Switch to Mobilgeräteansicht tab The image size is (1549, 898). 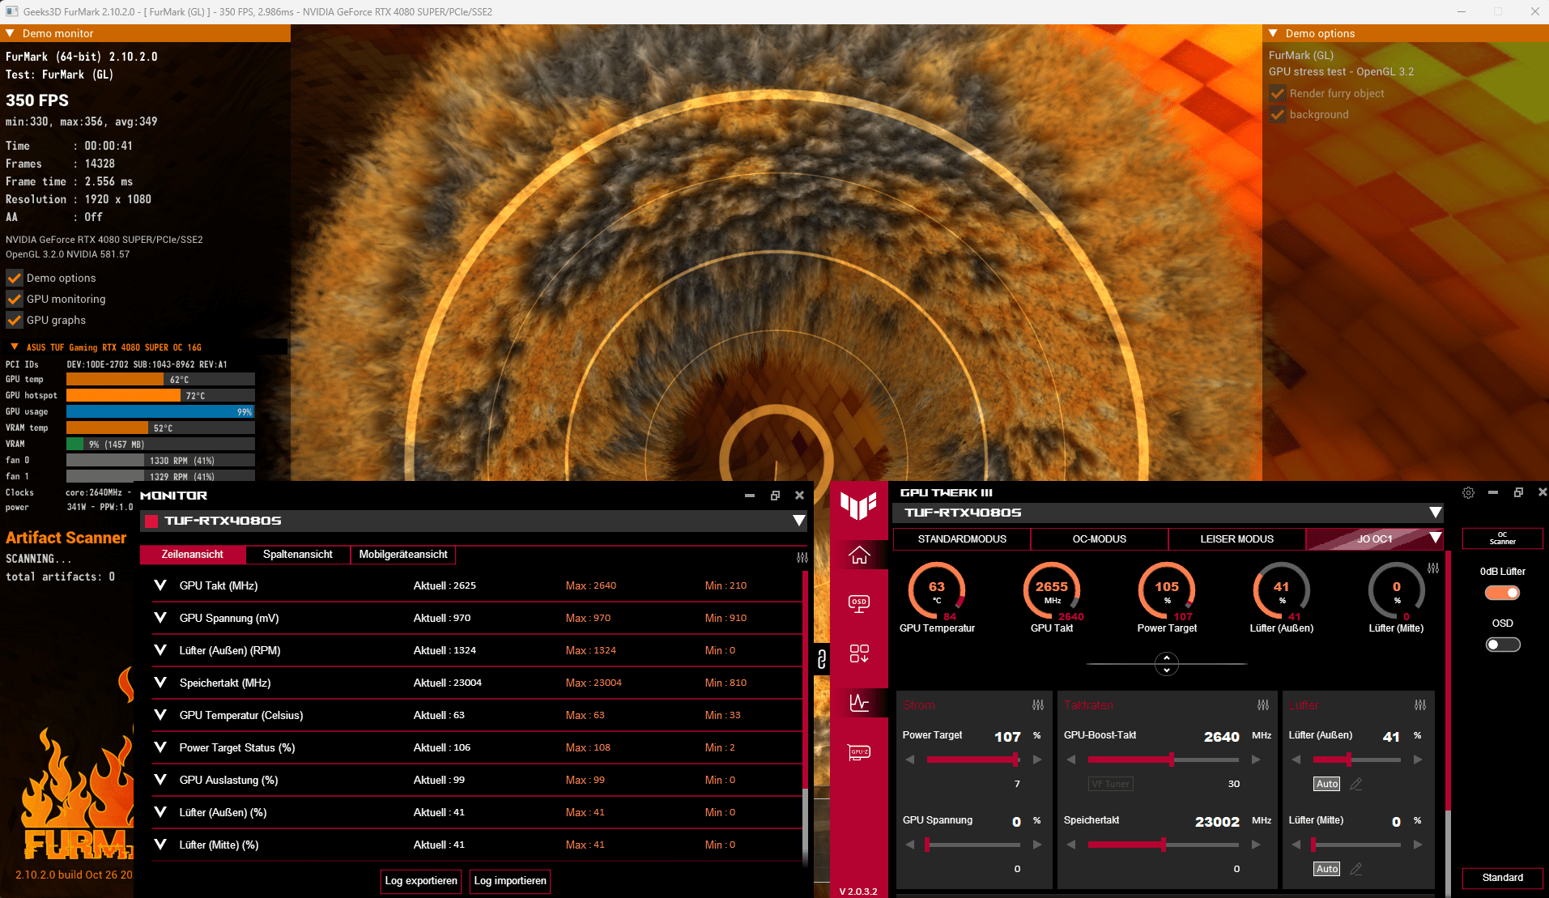[x=403, y=555]
